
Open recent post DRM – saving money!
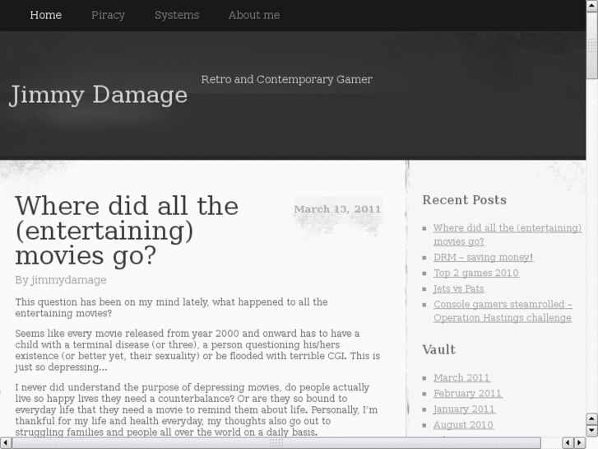click(x=483, y=257)
